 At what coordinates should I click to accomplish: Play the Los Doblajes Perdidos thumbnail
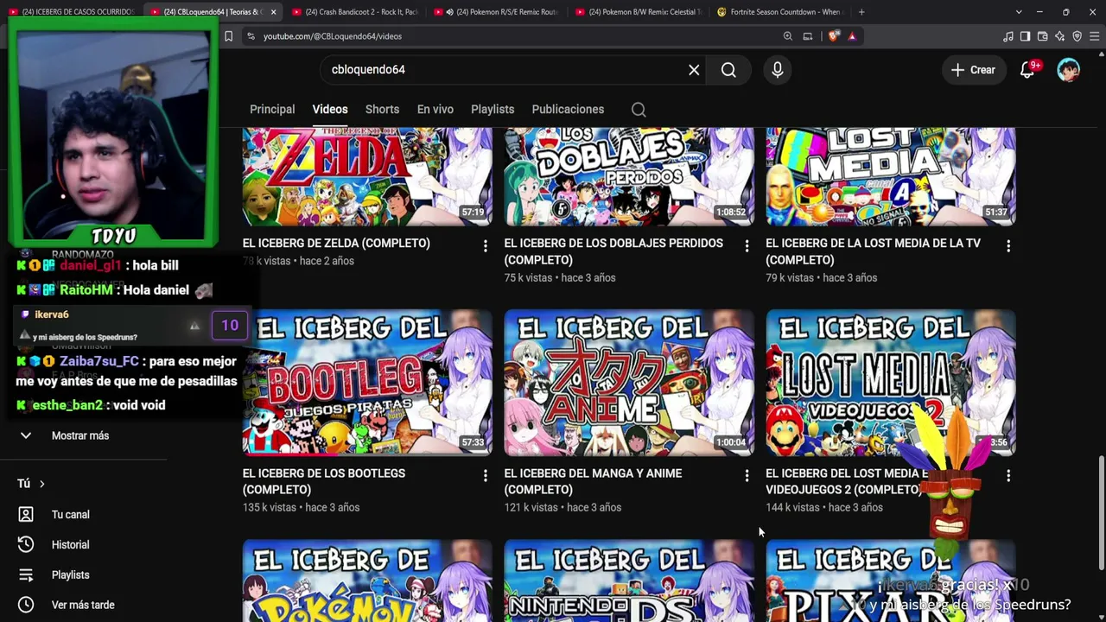[x=629, y=176]
